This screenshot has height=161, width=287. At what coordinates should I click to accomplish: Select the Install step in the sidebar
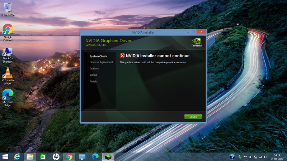(93, 75)
